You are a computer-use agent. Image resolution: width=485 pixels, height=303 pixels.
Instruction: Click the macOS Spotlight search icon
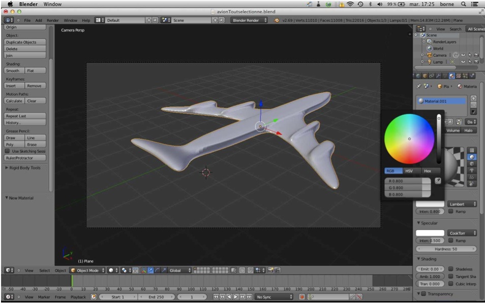click(463, 4)
